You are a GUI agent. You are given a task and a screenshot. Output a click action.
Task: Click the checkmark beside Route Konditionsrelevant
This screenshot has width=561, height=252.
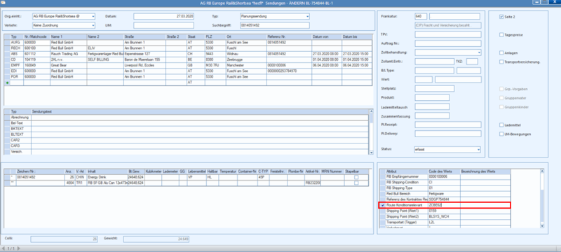click(383, 205)
